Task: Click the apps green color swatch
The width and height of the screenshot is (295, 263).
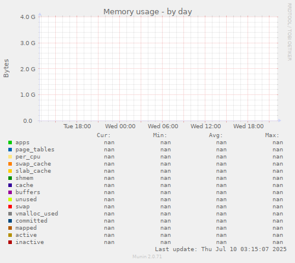Action: [10, 142]
